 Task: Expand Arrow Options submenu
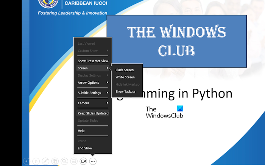pos(93,83)
